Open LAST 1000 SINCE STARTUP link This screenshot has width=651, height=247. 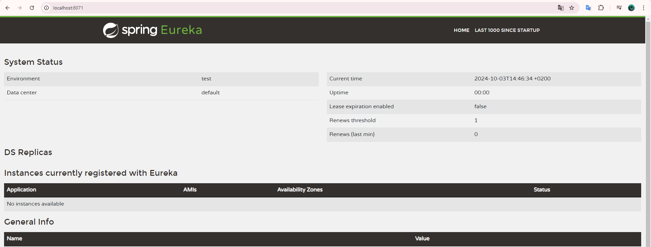tap(507, 30)
